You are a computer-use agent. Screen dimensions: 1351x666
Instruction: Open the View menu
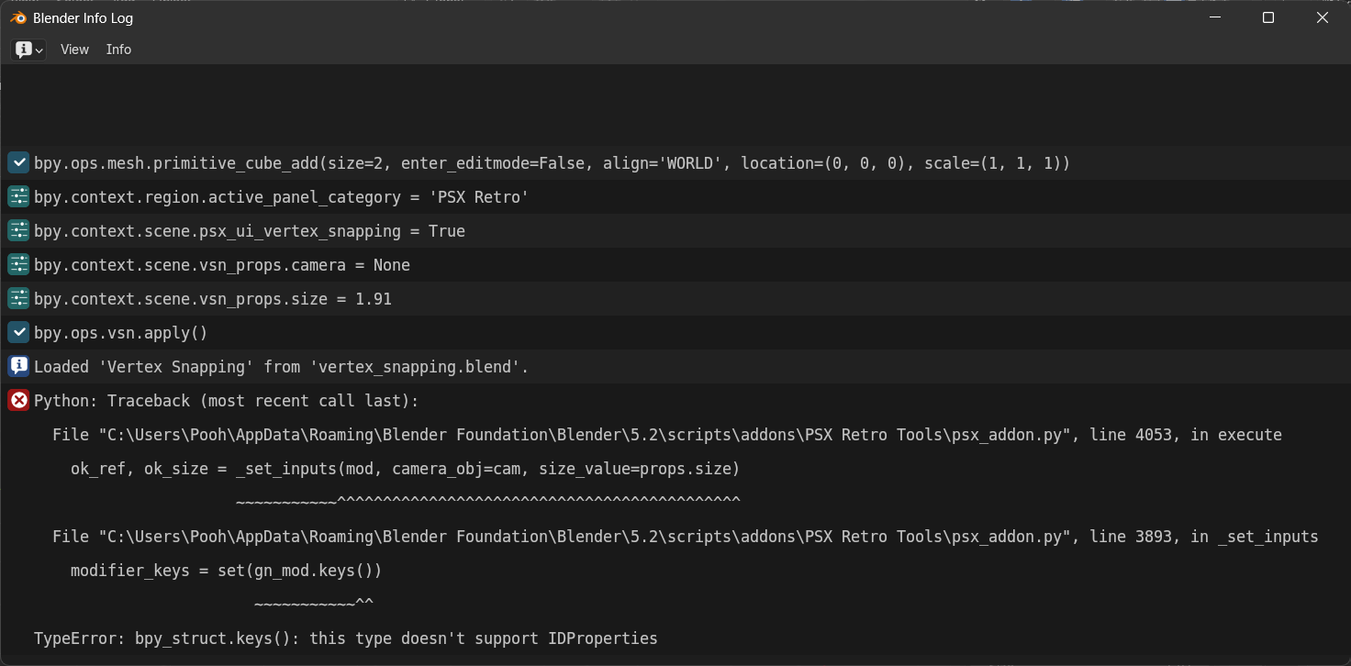click(x=74, y=50)
